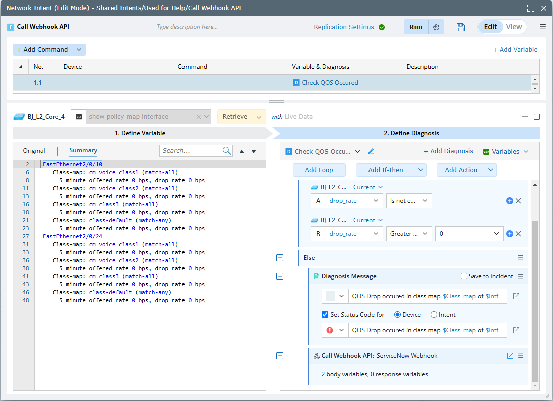The image size is (553, 401).
Task: Open run settings gear icon
Action: click(436, 27)
